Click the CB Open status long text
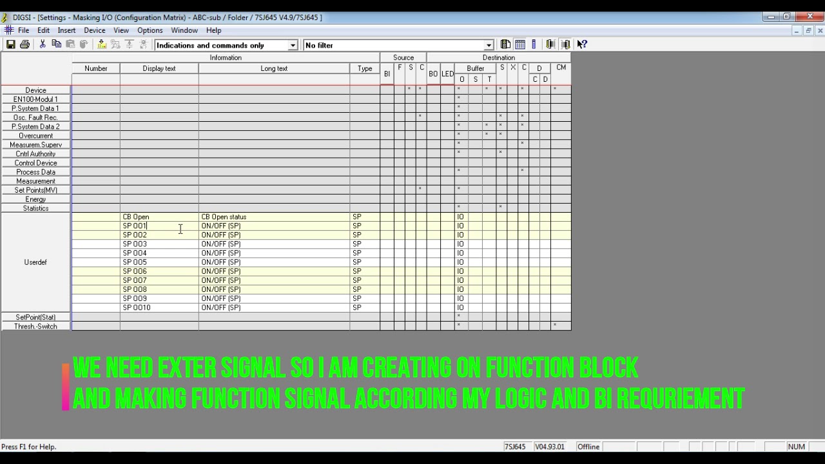This screenshot has height=464, width=825. 224,217
